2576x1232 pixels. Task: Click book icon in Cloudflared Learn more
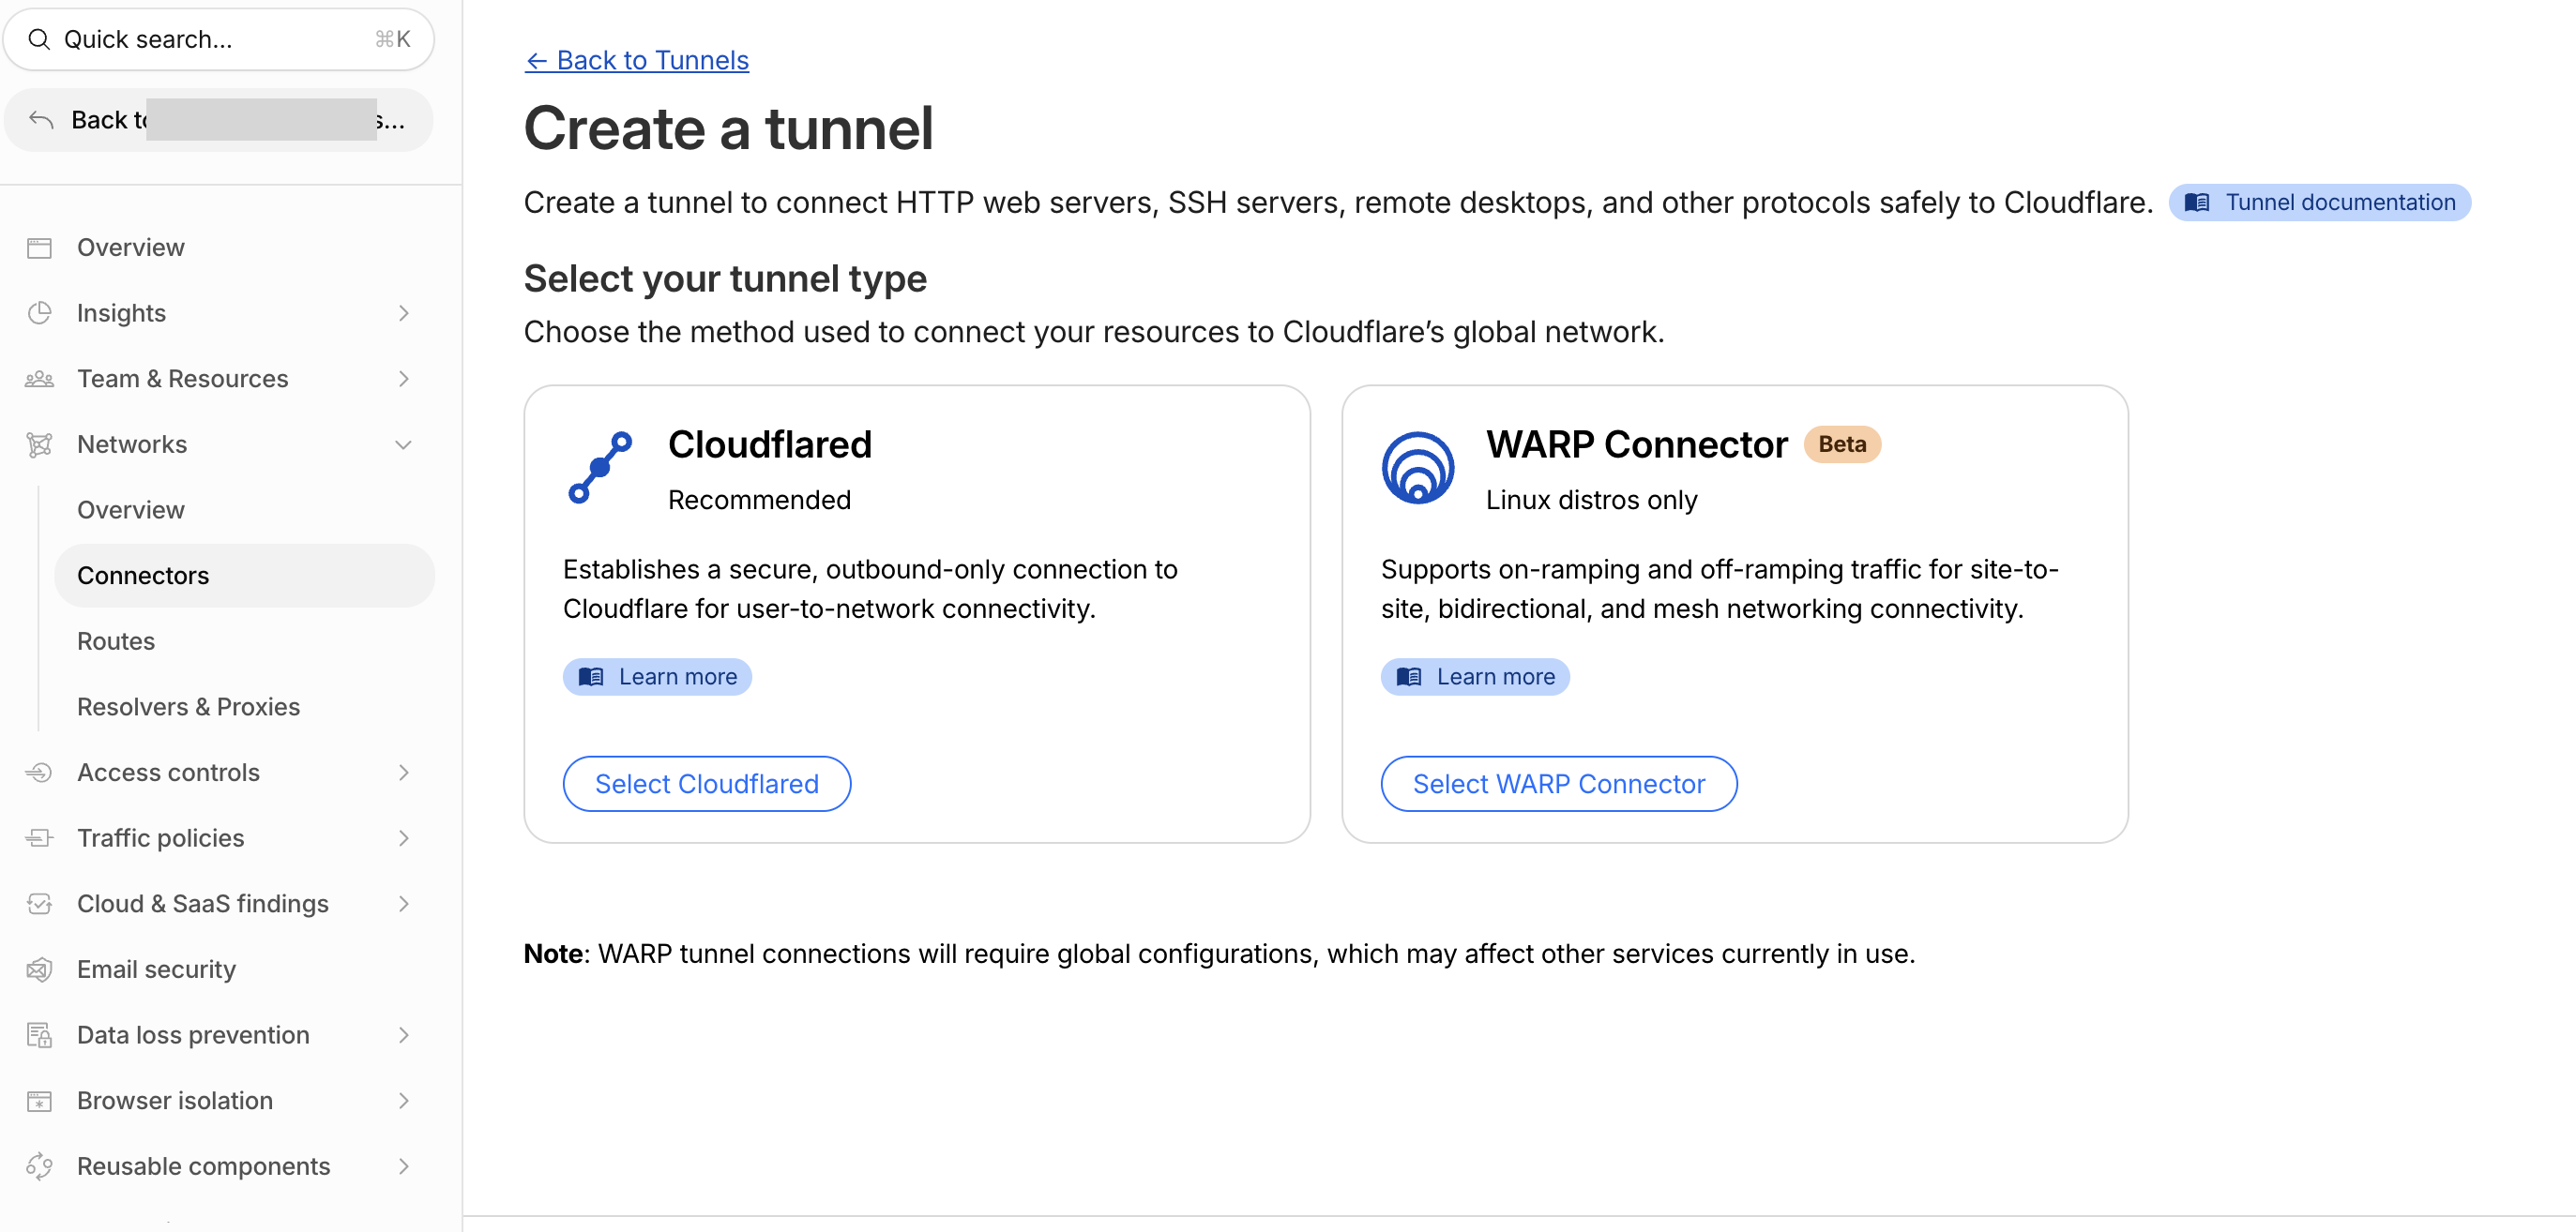591,678
